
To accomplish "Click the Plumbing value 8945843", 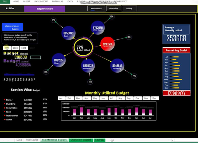I will 28,104.
